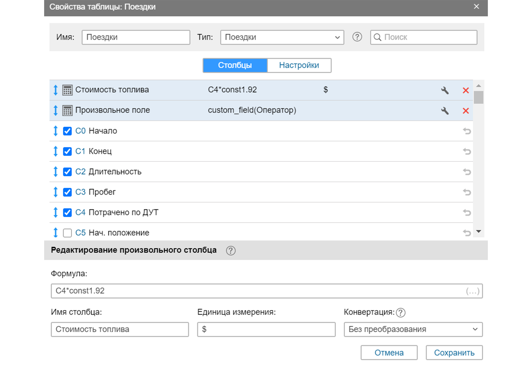
Task: Enable the C5 Нач. положение checkbox
Action: click(67, 233)
